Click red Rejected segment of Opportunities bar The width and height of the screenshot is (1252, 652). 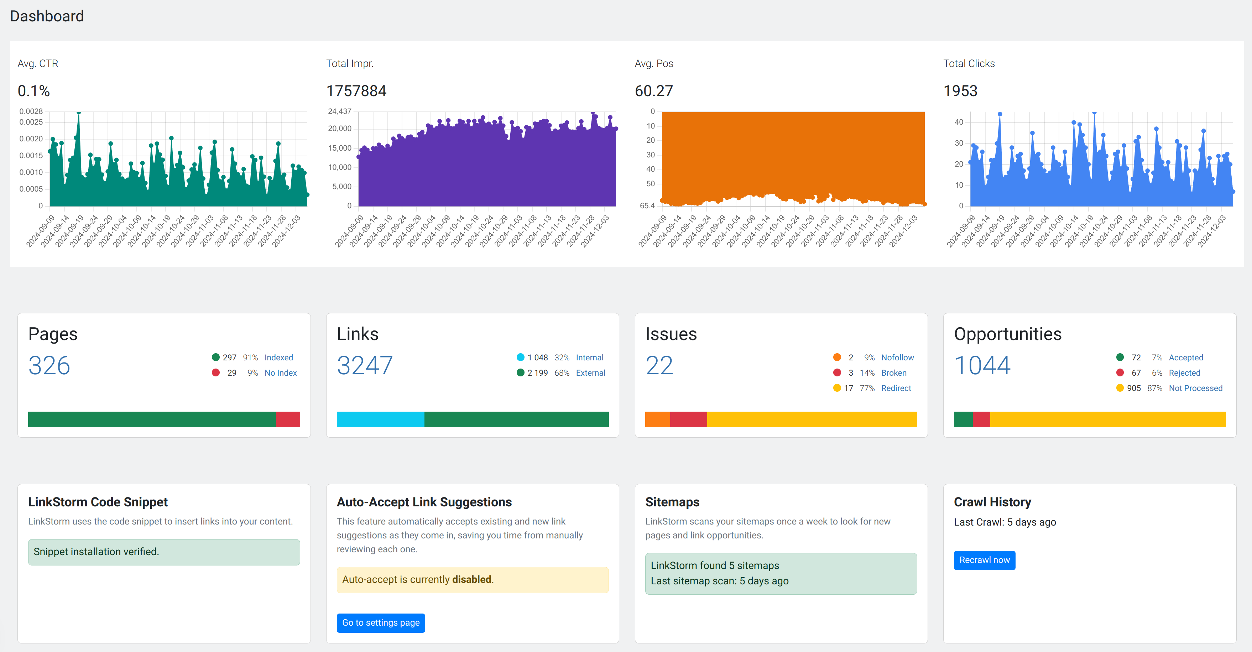[x=981, y=419]
